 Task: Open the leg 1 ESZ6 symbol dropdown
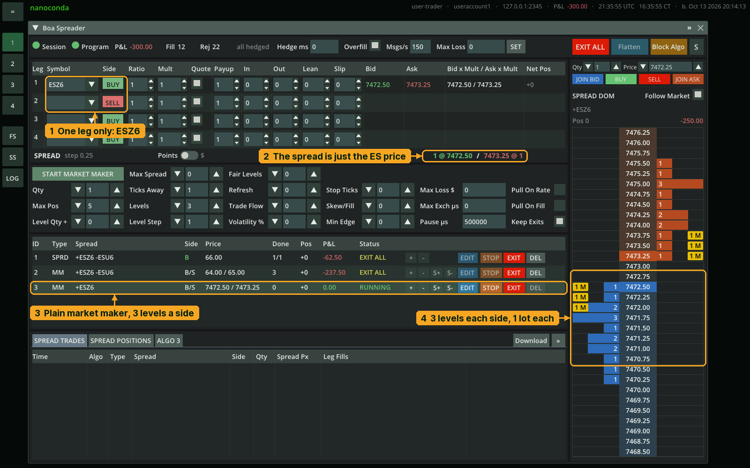91,85
